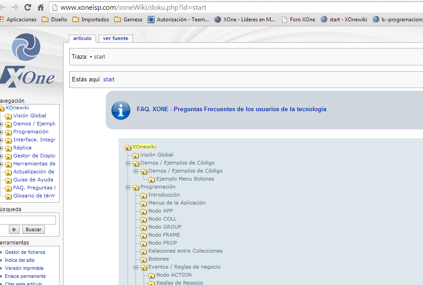This screenshot has height=285, width=423.
Task: Open the Gamesa bookmarks folder
Action: (x=128, y=20)
